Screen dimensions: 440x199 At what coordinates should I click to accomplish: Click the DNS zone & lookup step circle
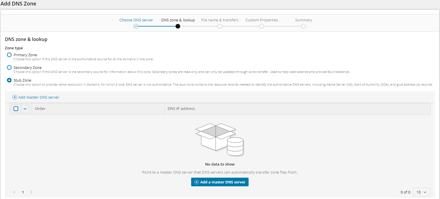178,26
